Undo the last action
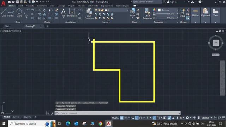Image resolution: width=226 pixels, height=127 pixels. [37, 2]
